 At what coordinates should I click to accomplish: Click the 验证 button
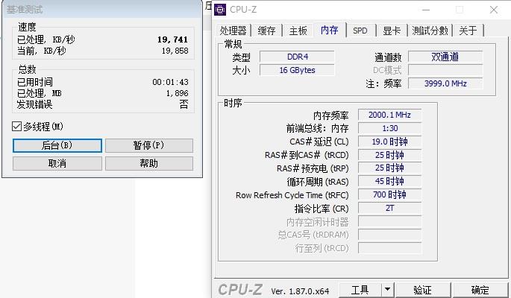coord(423,289)
